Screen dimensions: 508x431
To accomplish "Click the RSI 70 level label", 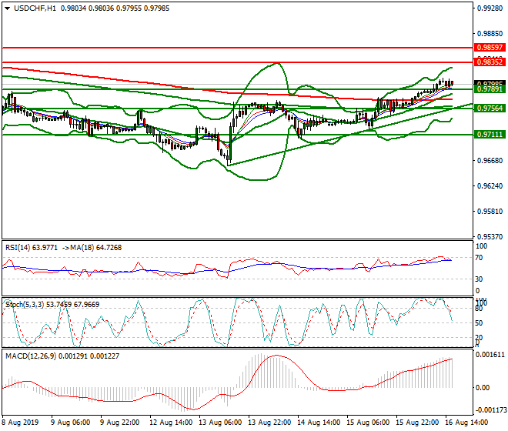I will (x=480, y=258).
